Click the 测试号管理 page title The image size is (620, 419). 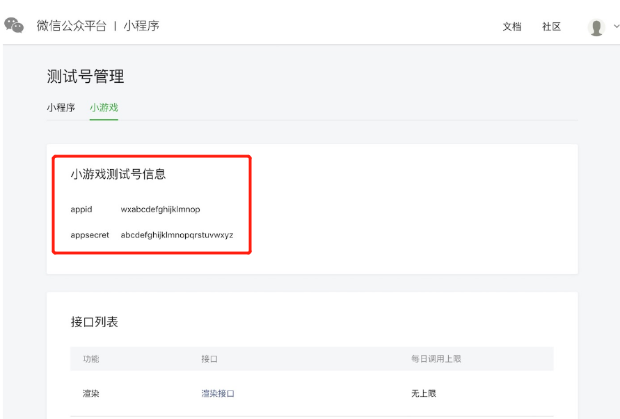(86, 77)
